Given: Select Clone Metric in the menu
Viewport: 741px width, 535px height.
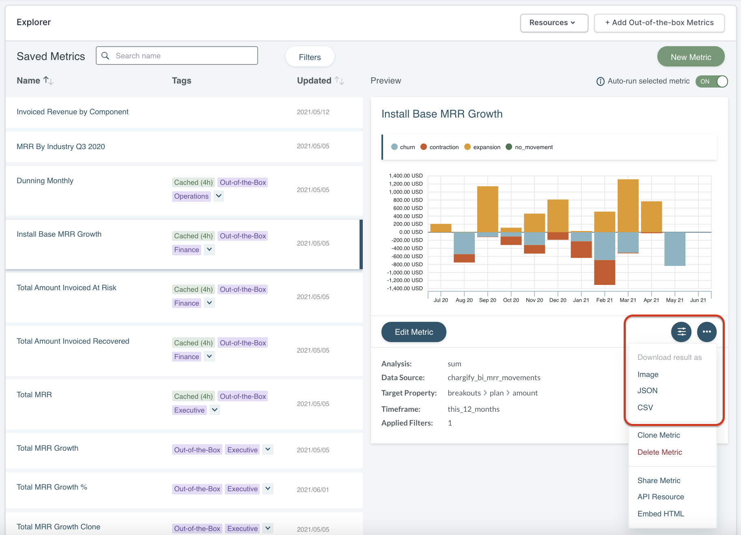Looking at the screenshot, I should coord(658,435).
